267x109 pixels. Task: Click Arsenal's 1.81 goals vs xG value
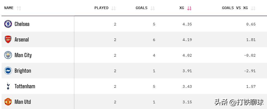point(251,40)
